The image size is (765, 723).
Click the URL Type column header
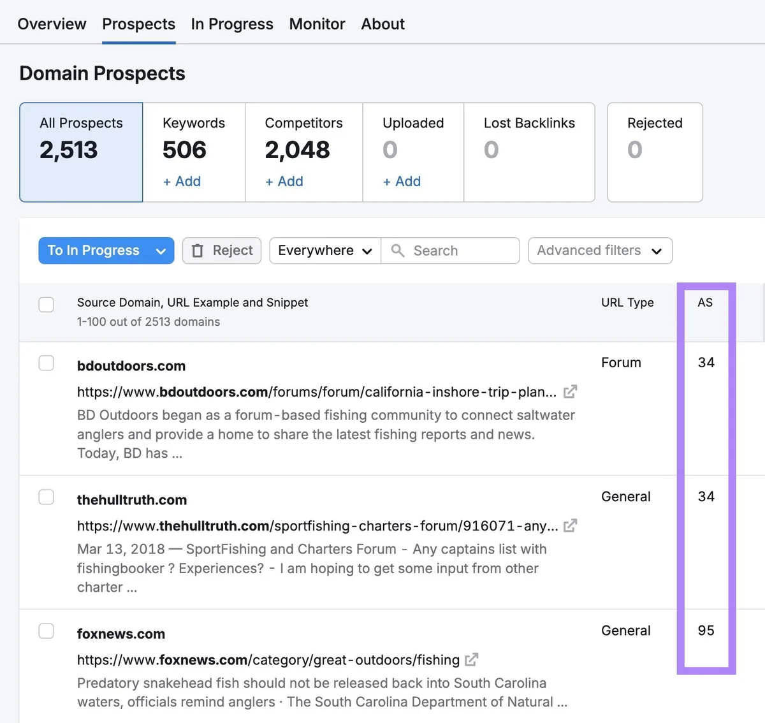[627, 302]
